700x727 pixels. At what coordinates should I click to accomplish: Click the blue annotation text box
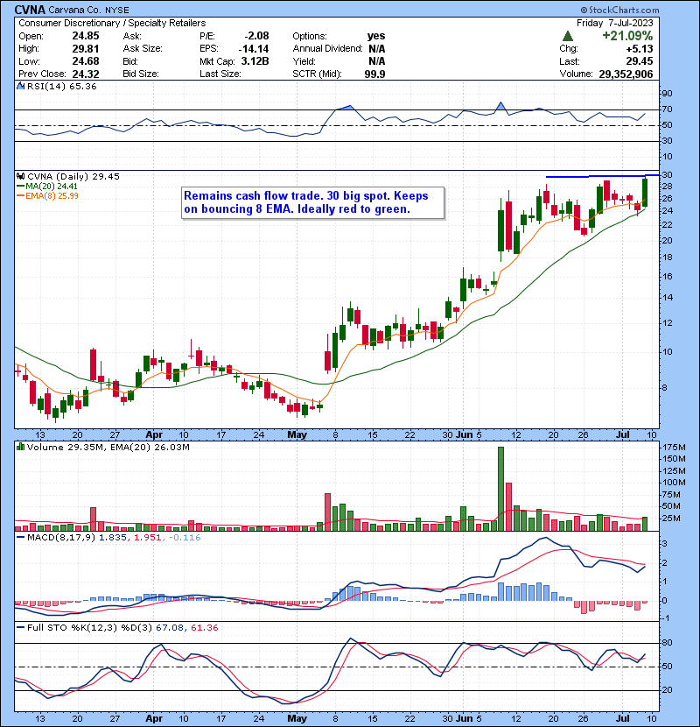coord(312,202)
